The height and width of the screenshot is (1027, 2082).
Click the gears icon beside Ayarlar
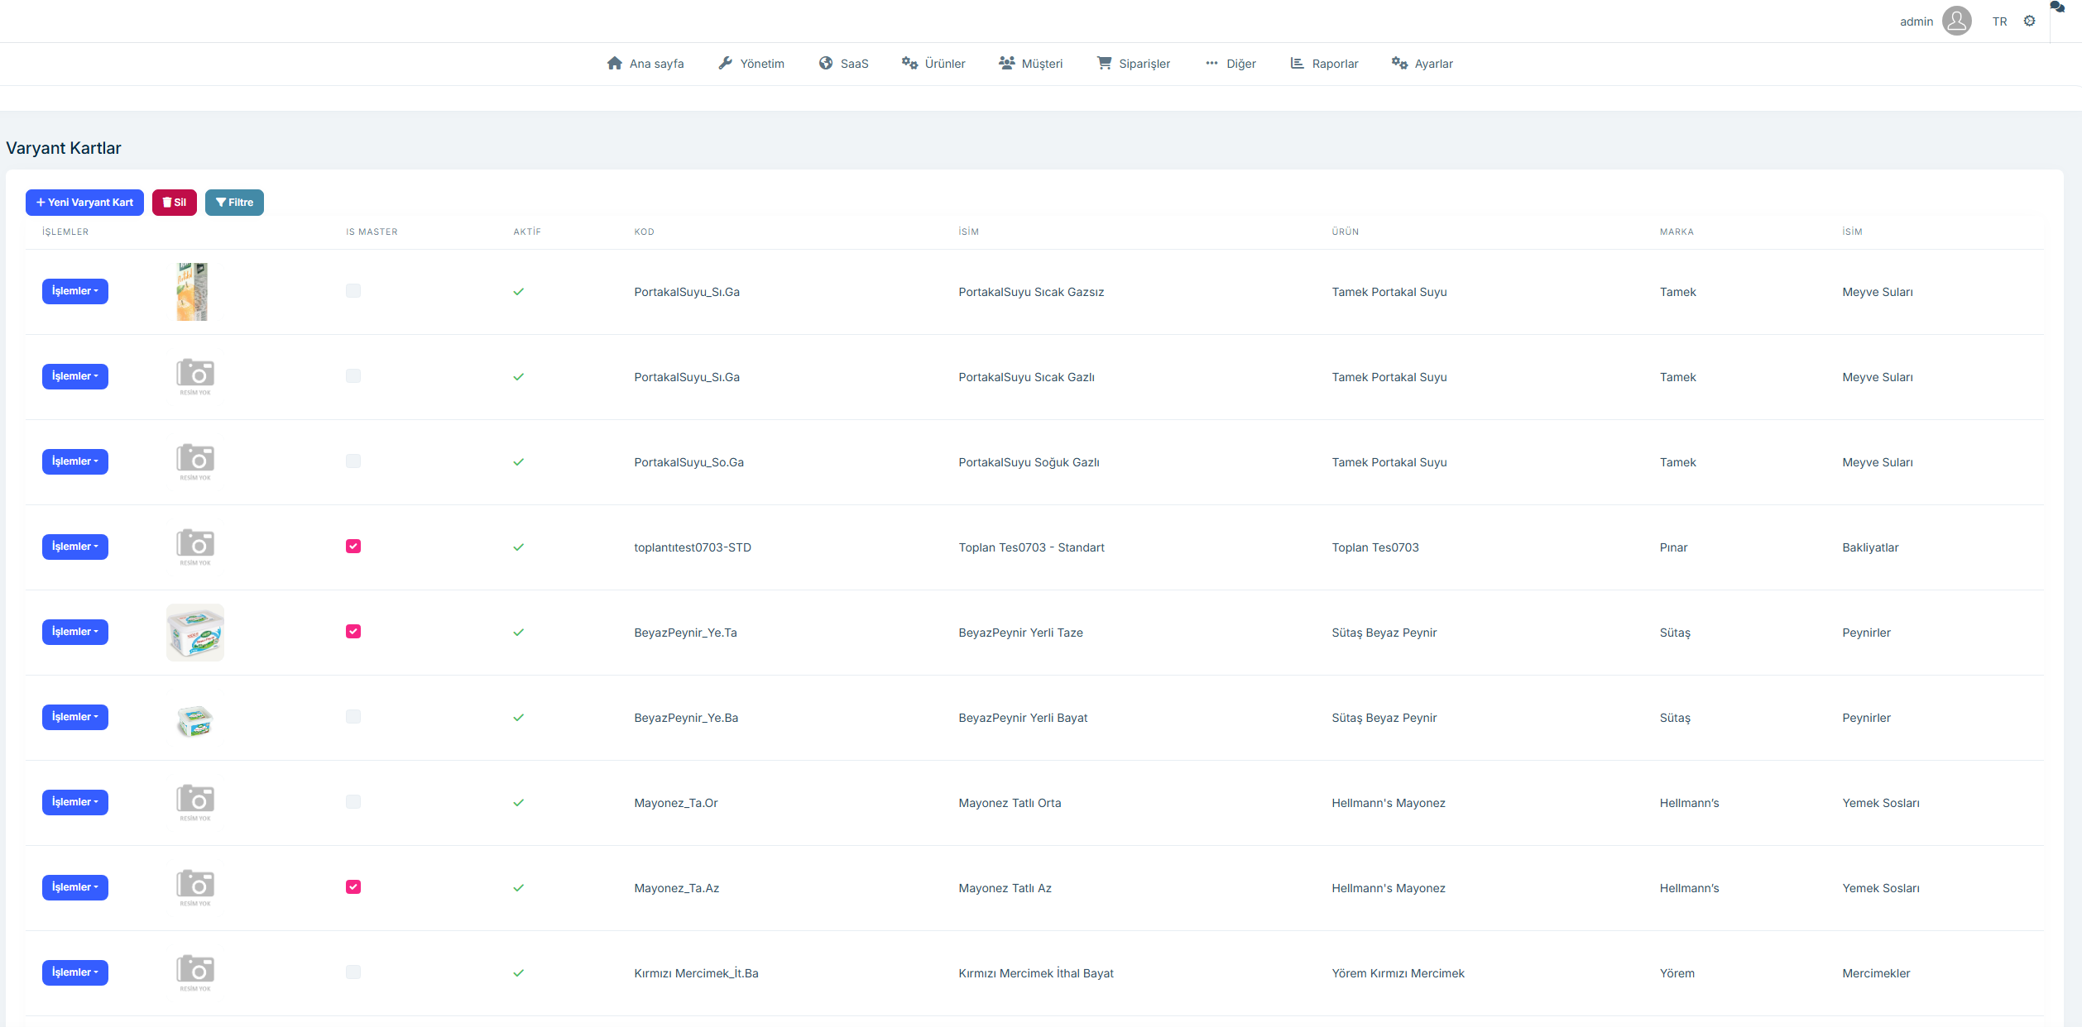point(1399,63)
